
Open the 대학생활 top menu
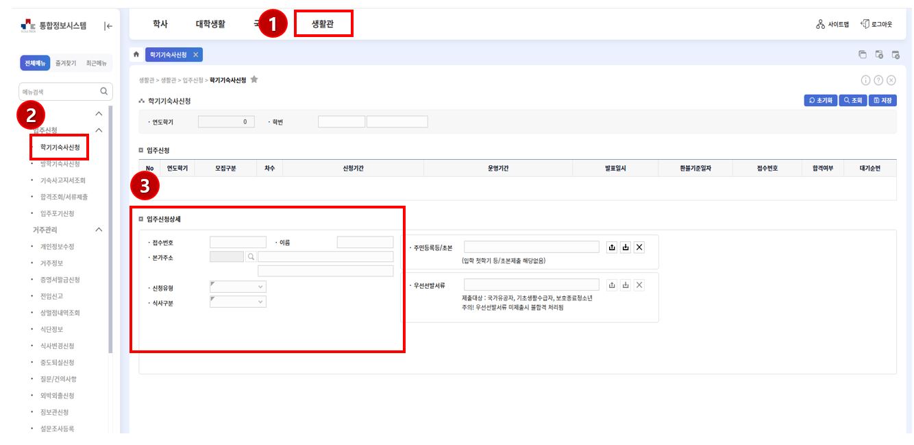click(x=210, y=24)
